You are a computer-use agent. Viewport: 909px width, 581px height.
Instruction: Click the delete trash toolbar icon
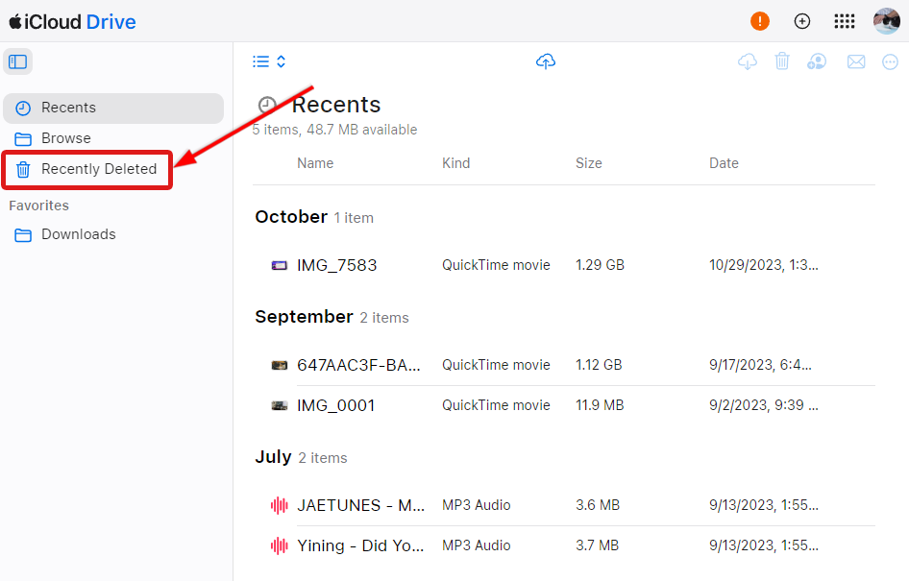782,61
